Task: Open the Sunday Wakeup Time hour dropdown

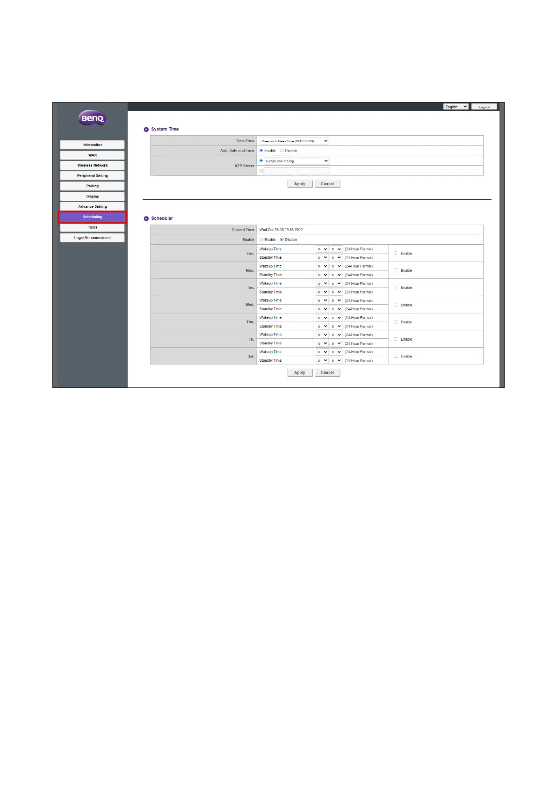Action: coord(322,249)
